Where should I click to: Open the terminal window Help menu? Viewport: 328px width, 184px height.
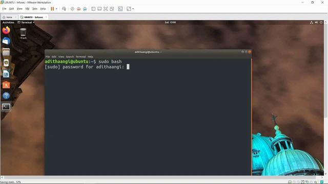[x=90, y=57]
